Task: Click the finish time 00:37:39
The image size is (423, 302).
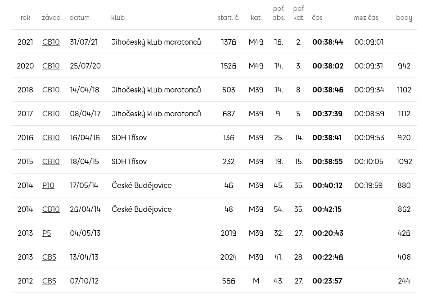Action: click(328, 114)
